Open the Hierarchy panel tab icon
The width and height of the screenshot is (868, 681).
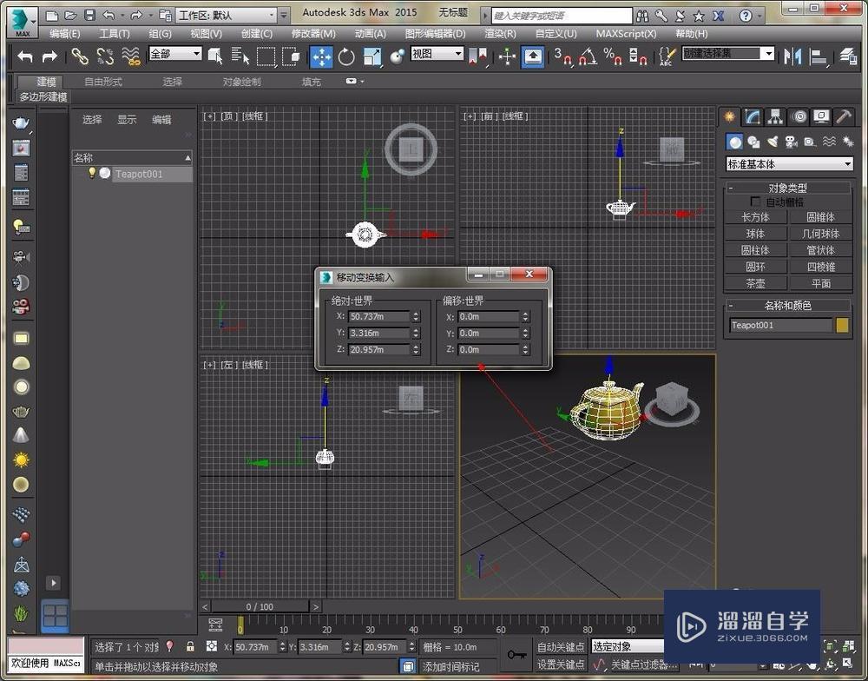[x=775, y=116]
